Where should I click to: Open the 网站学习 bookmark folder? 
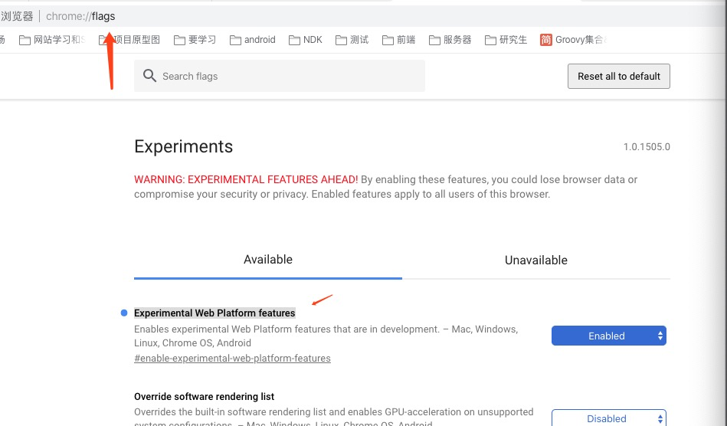51,40
